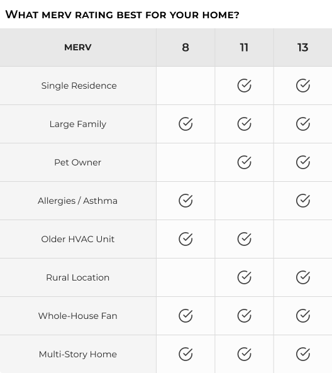Click the MERV 8 checkmark for Allergies / Asthma
The width and height of the screenshot is (332, 373).
point(185,201)
